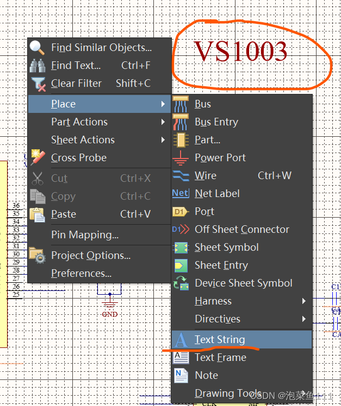The image size is (341, 406).
Task: Open Project Options... menu entry
Action: click(100, 255)
